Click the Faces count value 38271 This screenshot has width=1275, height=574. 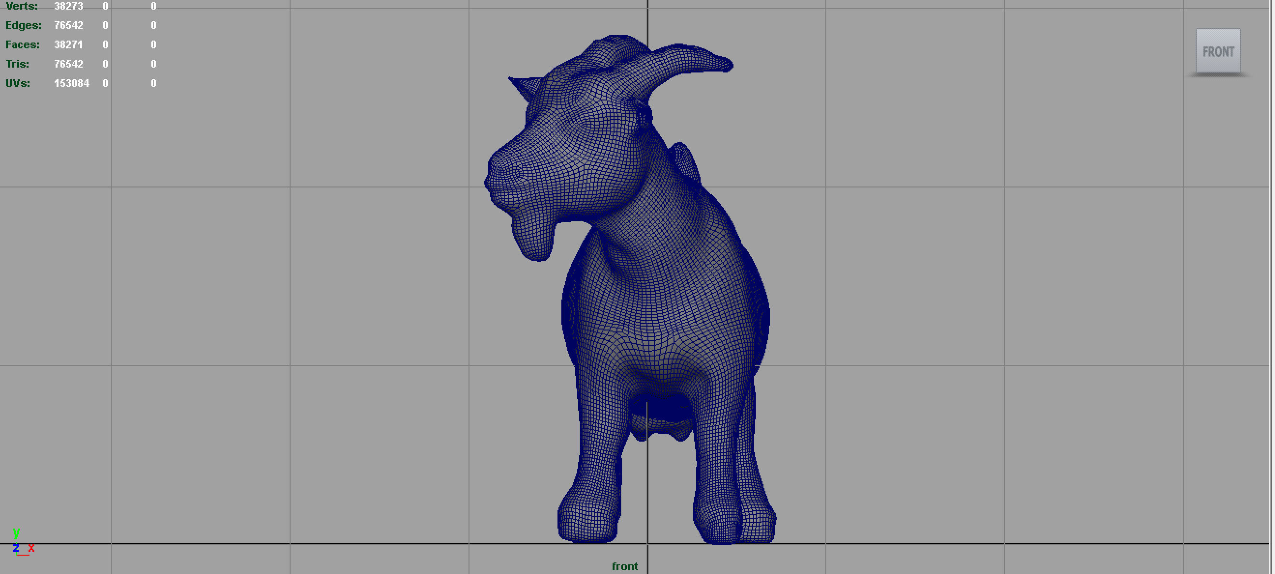68,44
